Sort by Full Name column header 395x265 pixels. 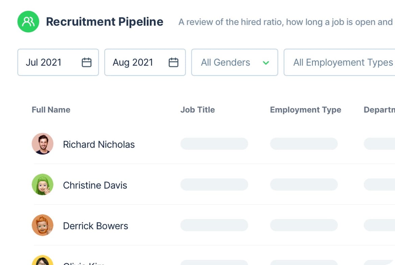[51, 110]
